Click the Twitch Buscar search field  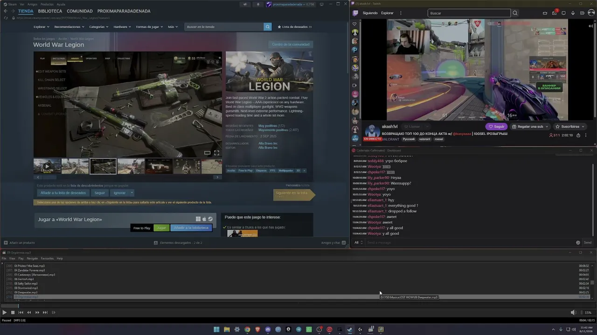[x=469, y=13]
